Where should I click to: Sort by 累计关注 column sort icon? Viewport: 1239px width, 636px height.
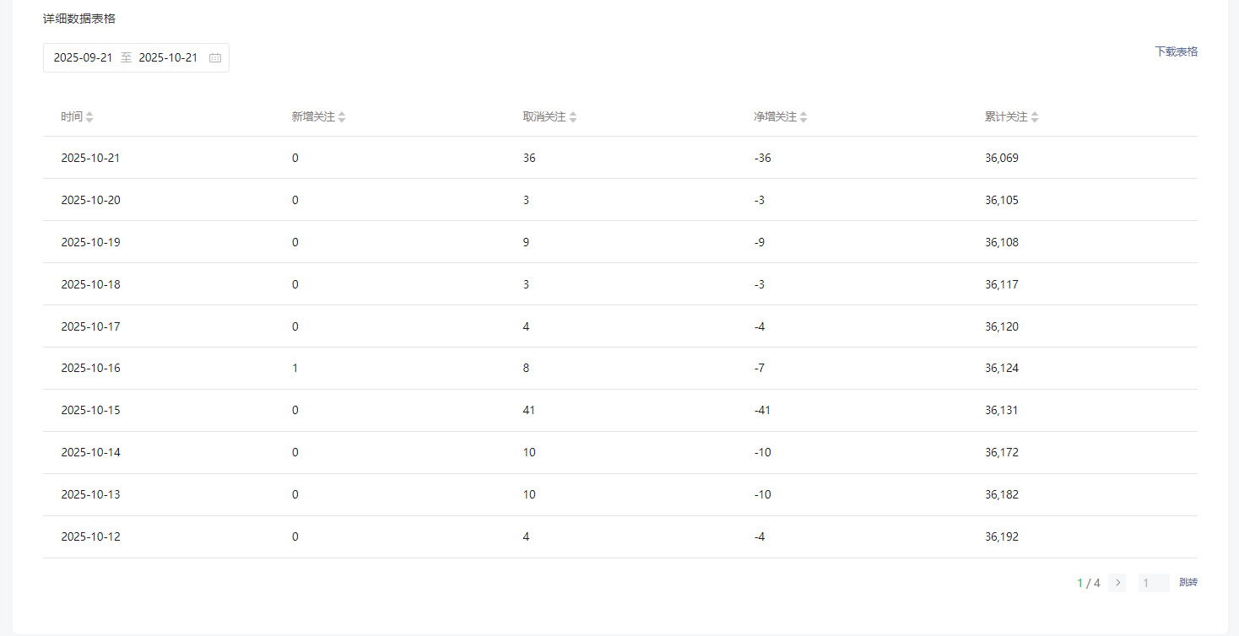tap(1035, 117)
